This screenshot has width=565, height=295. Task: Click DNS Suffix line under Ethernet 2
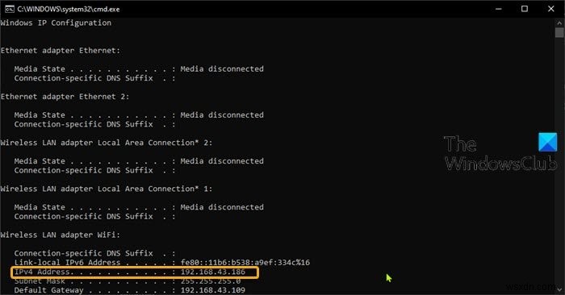[94, 124]
